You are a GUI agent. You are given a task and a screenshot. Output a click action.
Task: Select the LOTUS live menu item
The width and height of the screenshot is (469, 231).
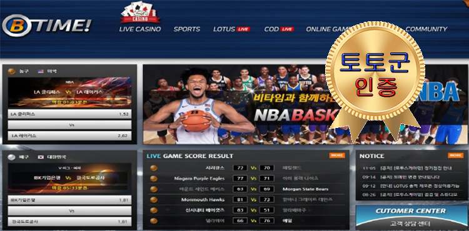point(231,29)
